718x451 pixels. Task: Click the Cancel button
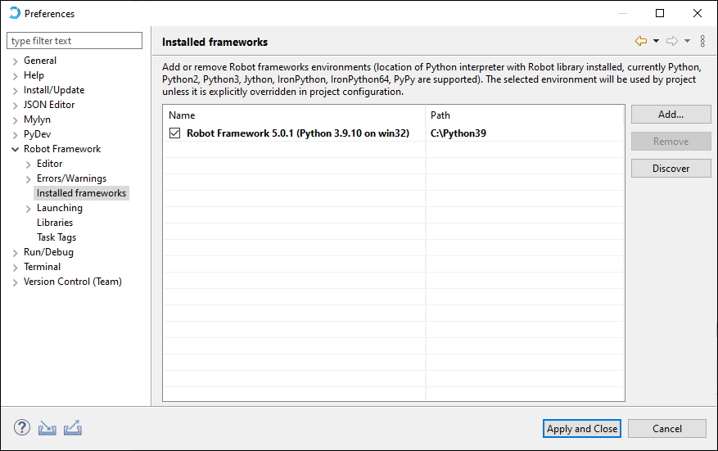click(x=666, y=429)
